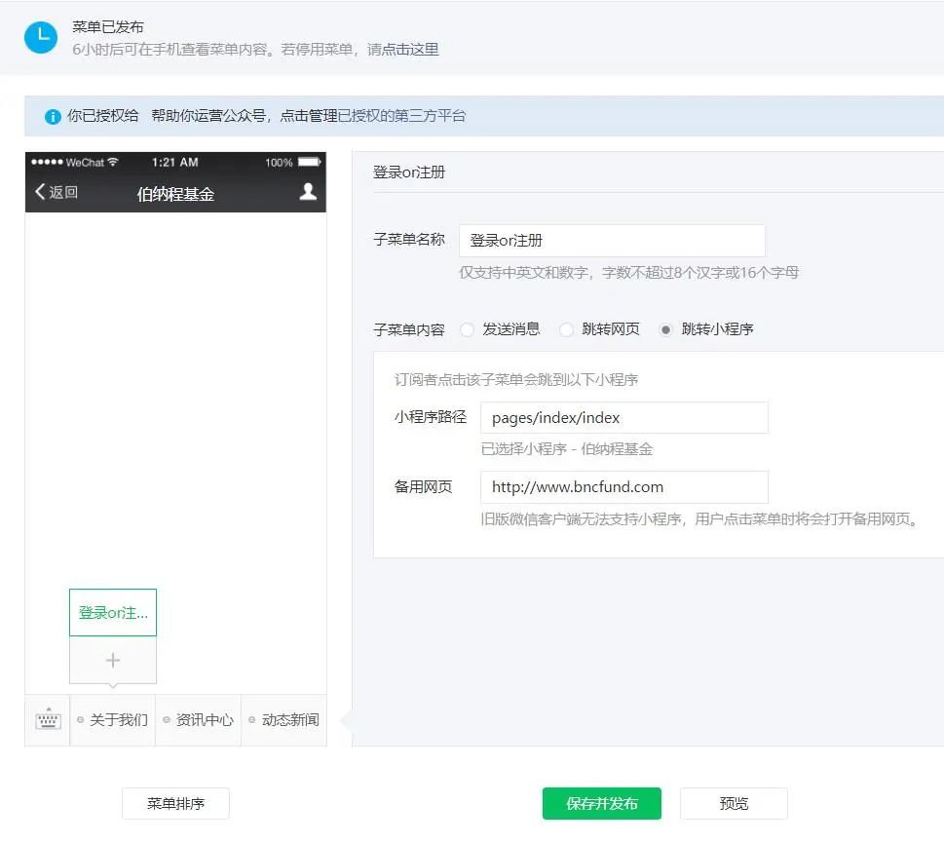Click the 菜单已发布 heading

coord(108,27)
